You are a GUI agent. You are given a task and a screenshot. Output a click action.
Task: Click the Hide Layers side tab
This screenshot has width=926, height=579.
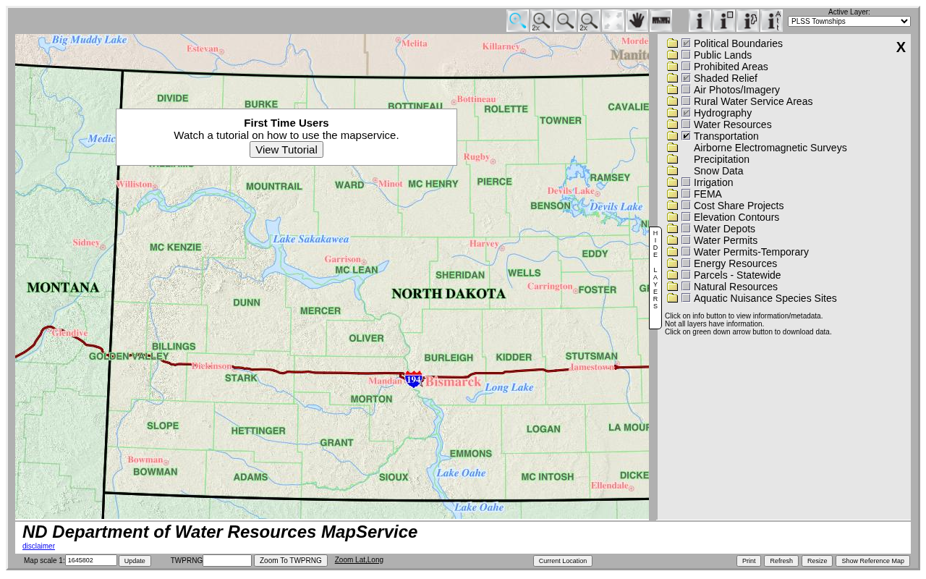(655, 278)
